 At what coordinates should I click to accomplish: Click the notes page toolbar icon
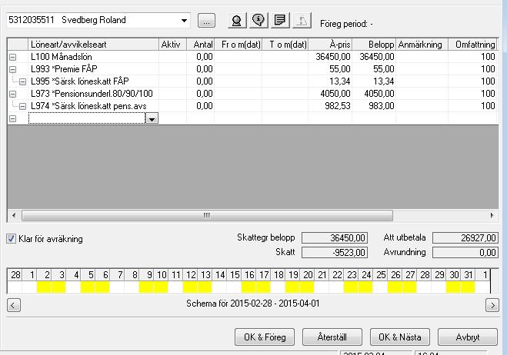click(280, 21)
